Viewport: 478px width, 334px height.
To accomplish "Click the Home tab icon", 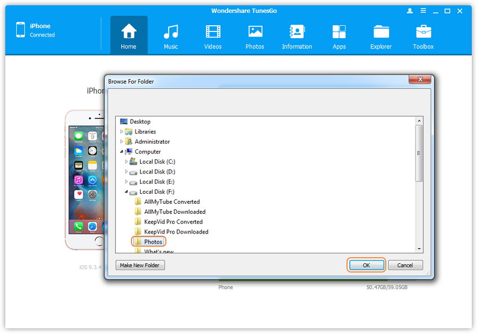I will [x=129, y=33].
